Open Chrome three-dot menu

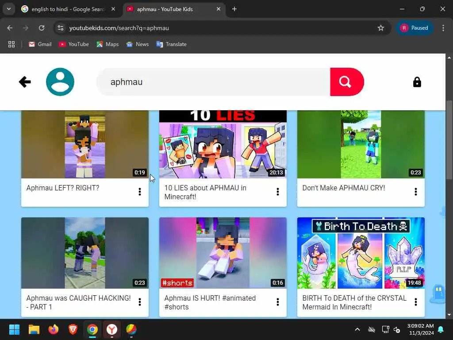point(443,28)
